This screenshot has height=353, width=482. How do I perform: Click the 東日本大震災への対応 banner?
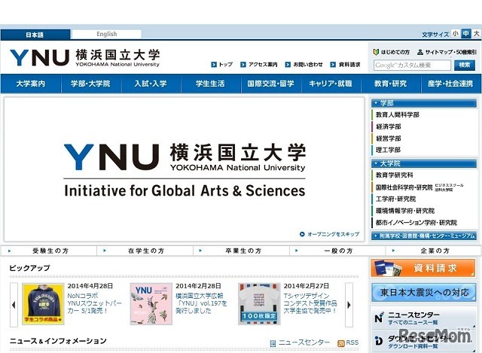pos(423,292)
